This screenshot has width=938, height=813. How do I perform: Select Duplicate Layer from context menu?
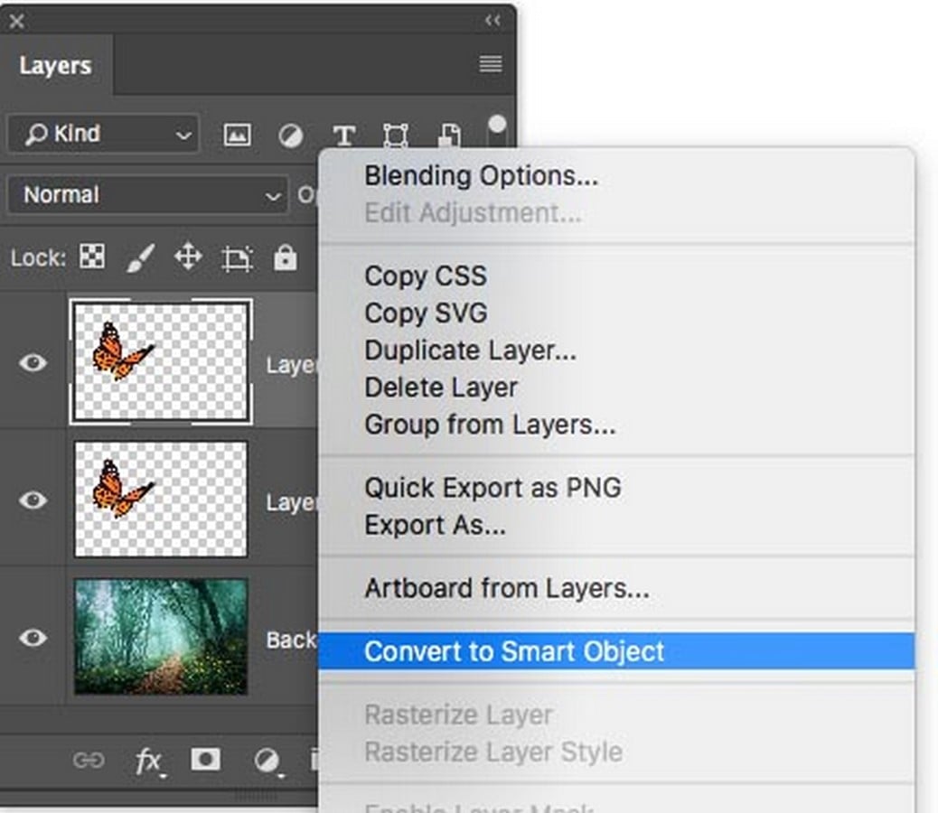(x=470, y=350)
